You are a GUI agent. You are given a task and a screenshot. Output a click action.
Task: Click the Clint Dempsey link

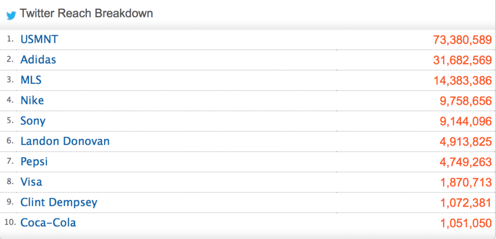59,203
